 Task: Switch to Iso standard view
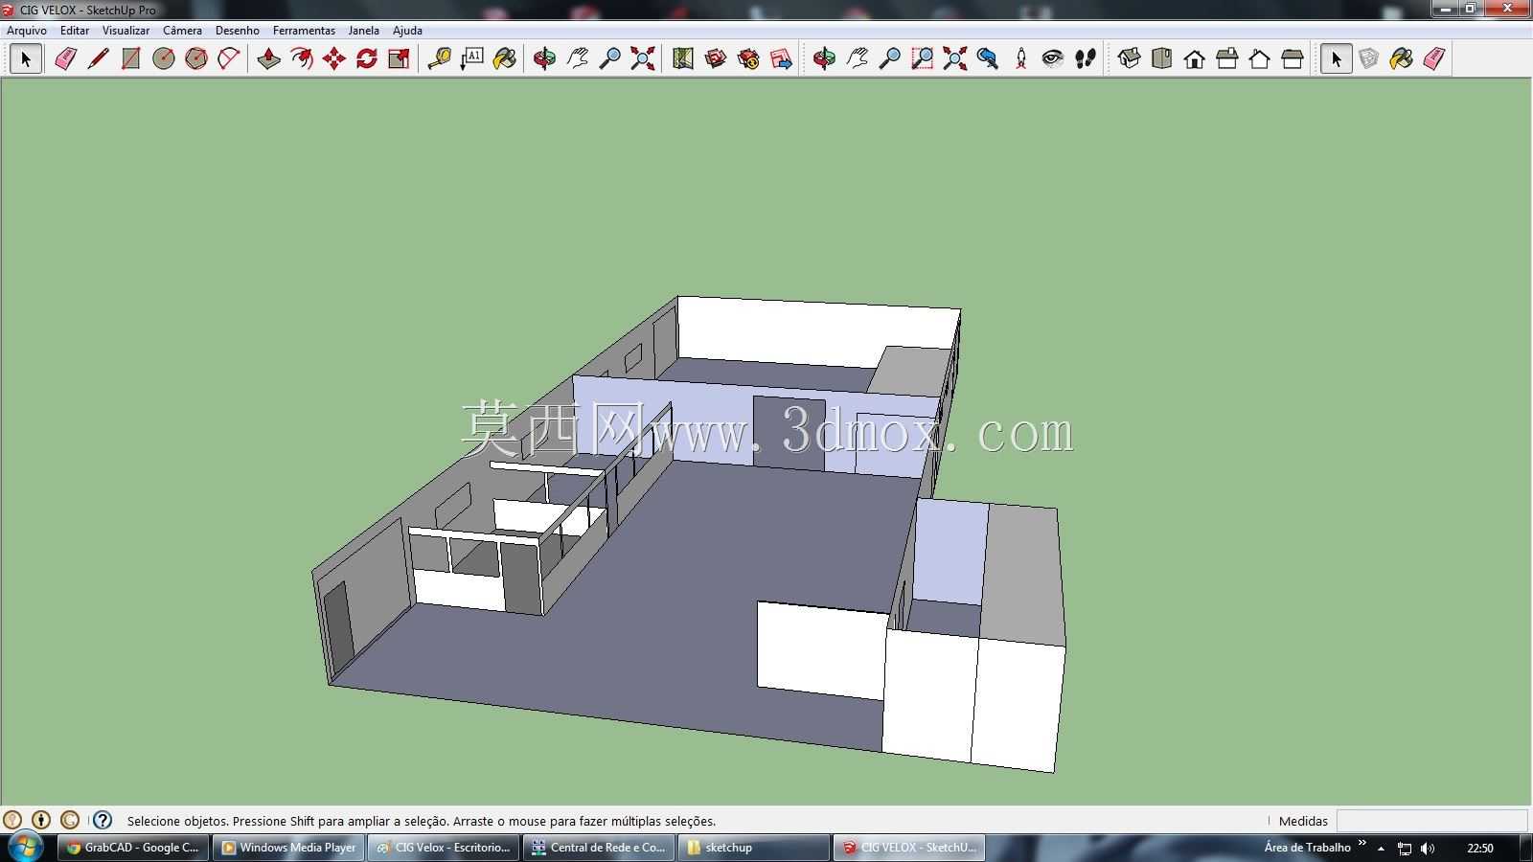pyautogui.click(x=1129, y=58)
